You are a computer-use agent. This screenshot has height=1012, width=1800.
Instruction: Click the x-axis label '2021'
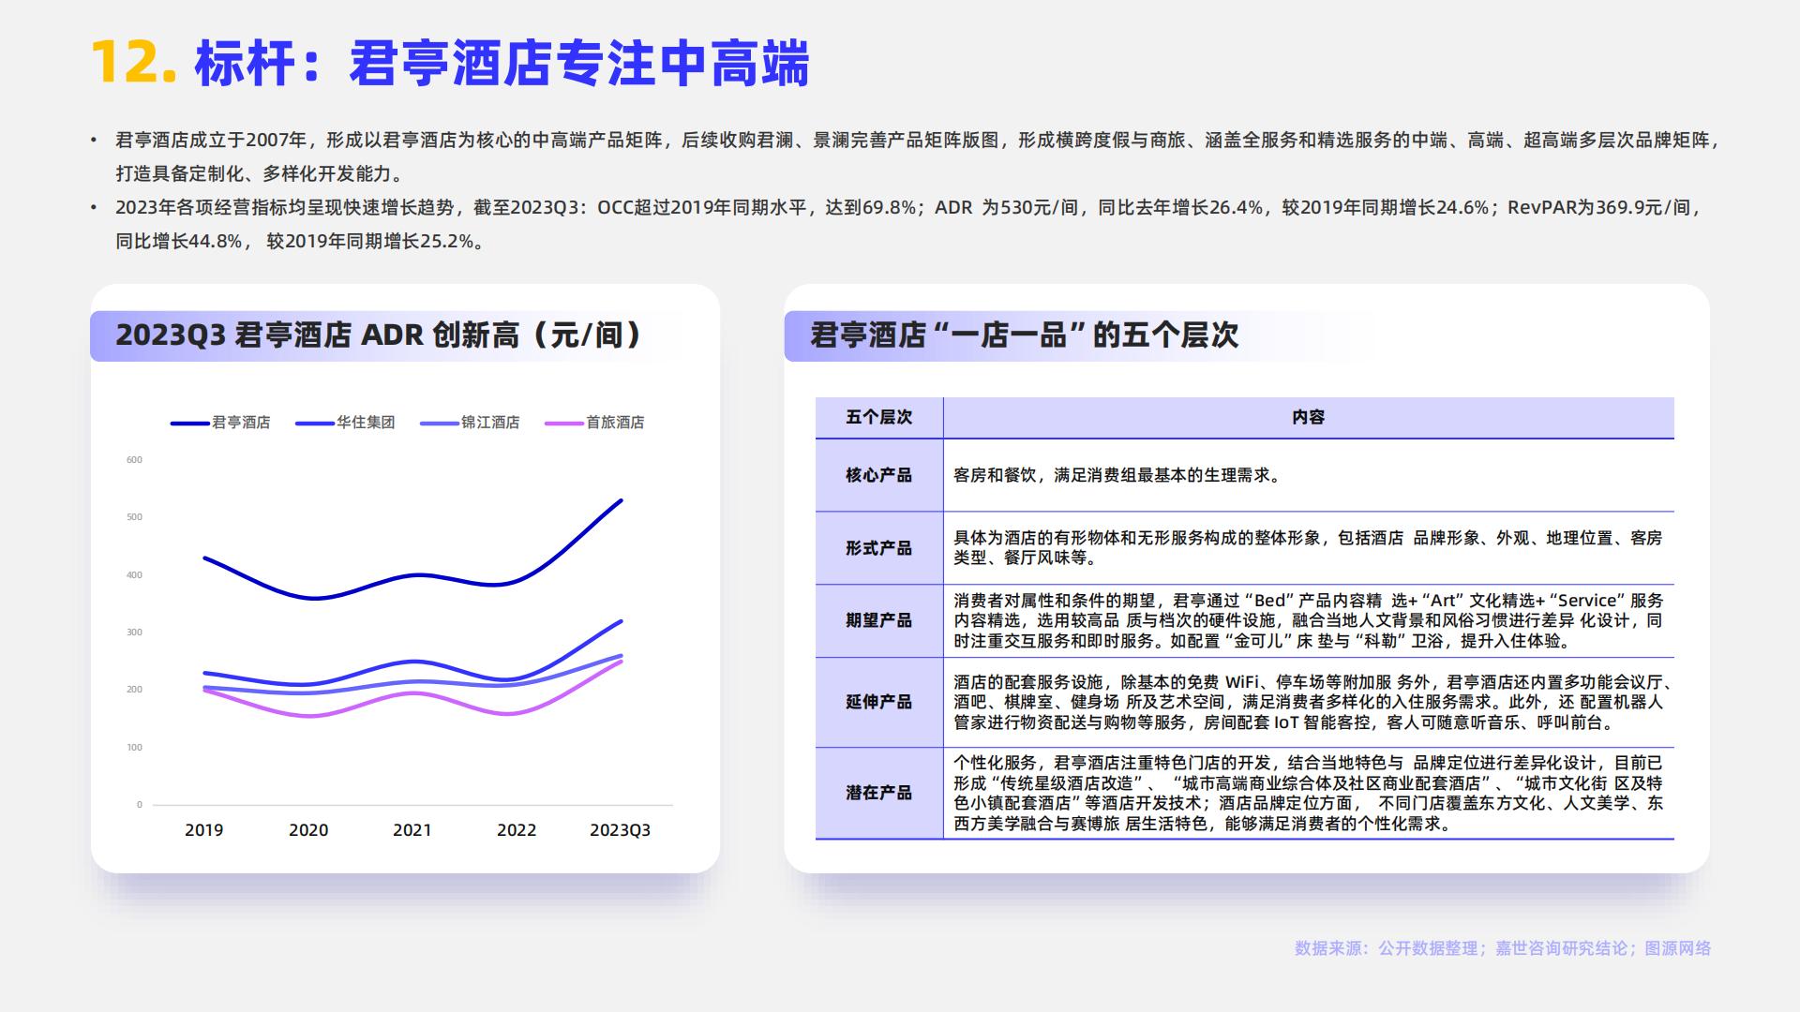tap(412, 830)
